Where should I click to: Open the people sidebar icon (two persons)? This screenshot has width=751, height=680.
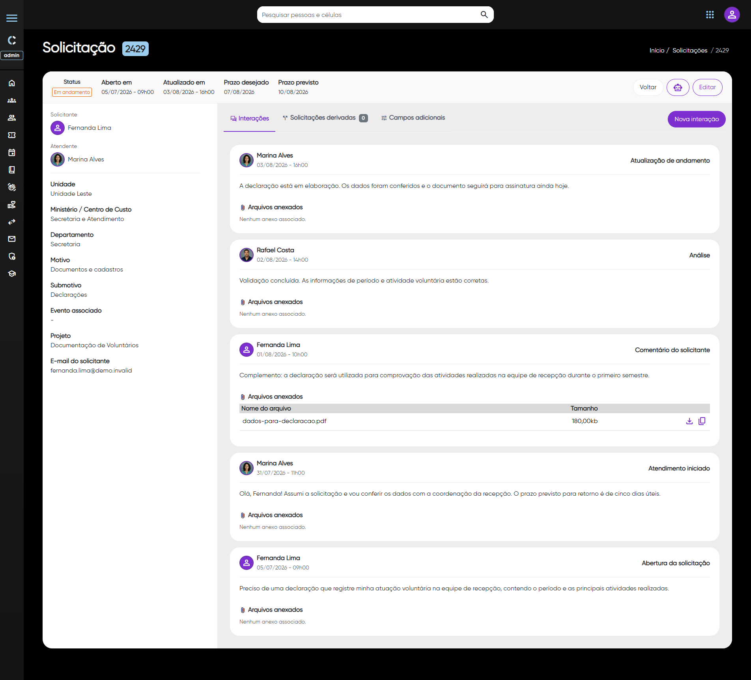12,118
